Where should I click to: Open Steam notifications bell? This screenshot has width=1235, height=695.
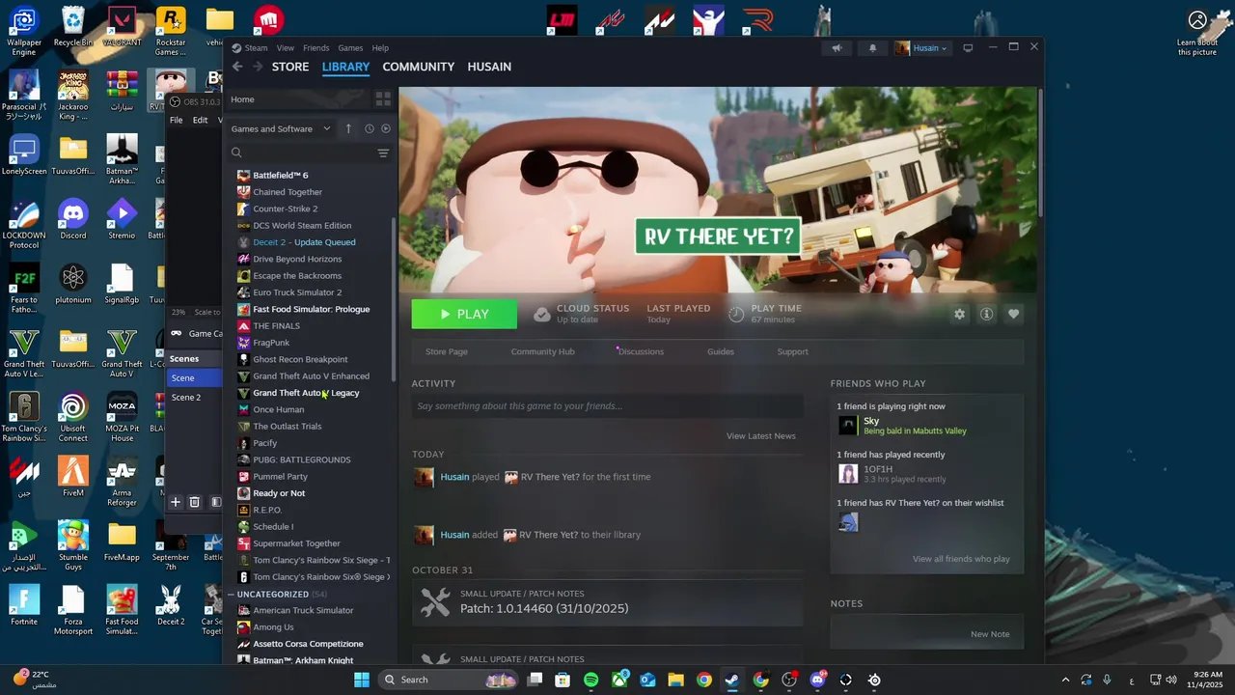click(x=873, y=48)
